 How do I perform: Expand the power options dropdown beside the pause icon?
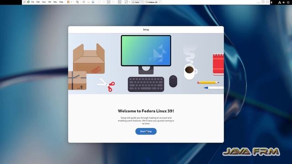click(x=72, y=2)
